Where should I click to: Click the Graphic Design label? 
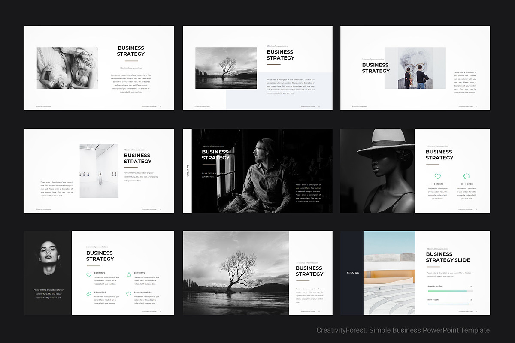tap(435, 286)
